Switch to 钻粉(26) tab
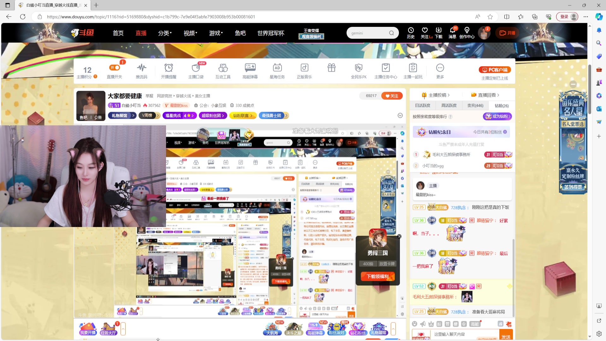The image size is (606, 341). click(502, 105)
